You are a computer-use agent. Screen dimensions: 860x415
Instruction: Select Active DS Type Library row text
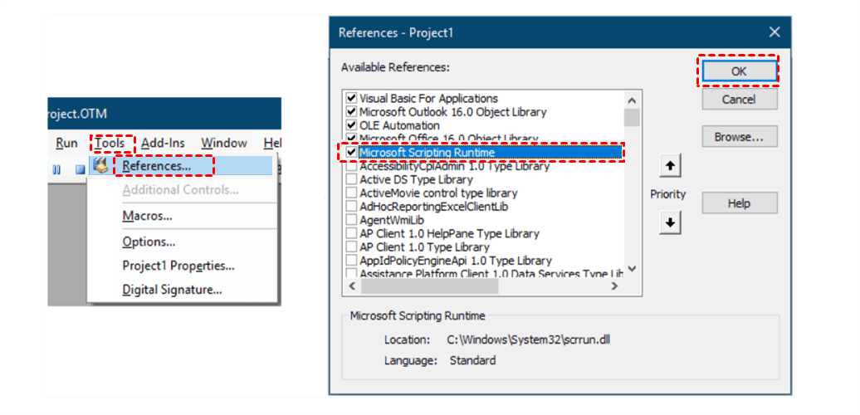(x=416, y=179)
